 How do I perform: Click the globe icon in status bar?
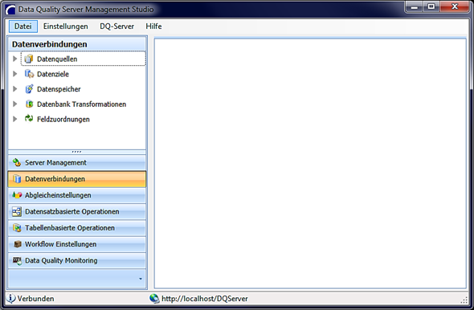[154, 299]
